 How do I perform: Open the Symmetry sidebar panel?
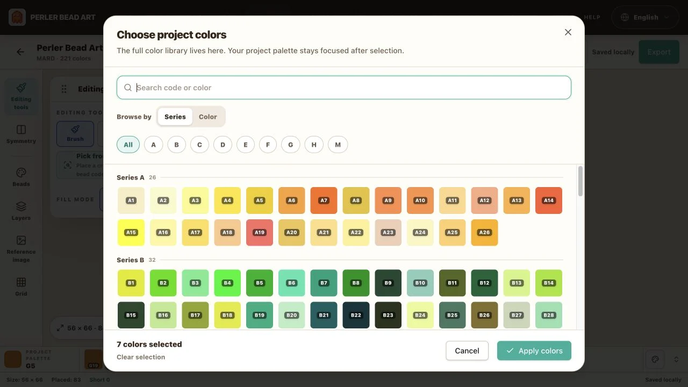[21, 134]
